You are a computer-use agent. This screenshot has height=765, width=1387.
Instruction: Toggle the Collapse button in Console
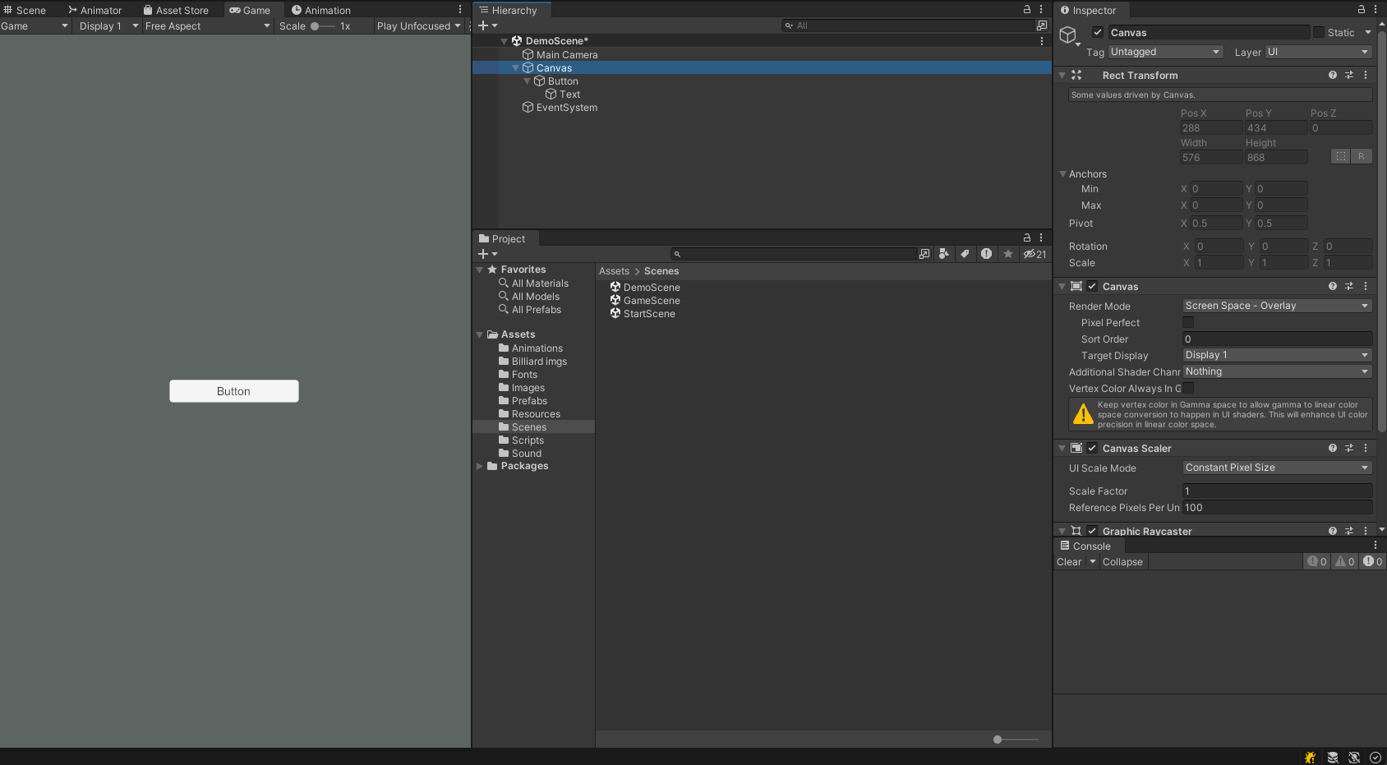[1122, 561]
